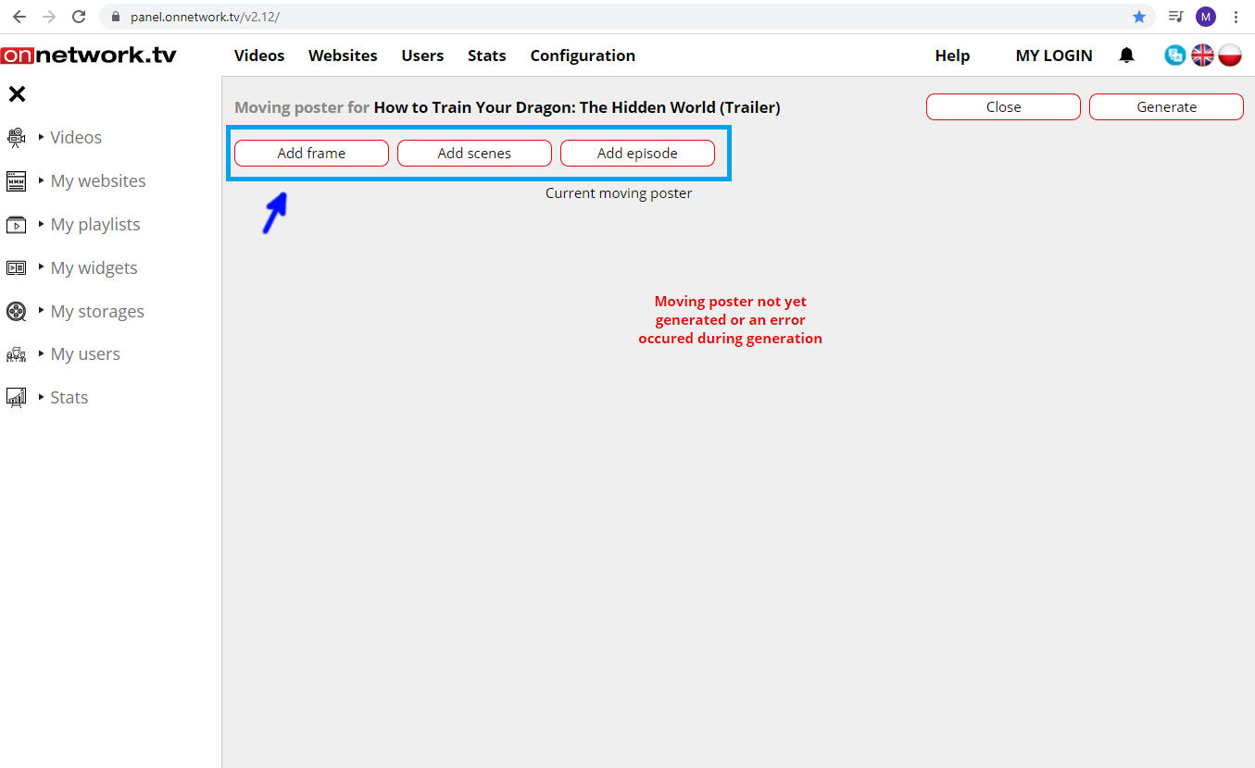Click the Videos camera icon in sidebar
1255x768 pixels.
pyautogui.click(x=16, y=138)
